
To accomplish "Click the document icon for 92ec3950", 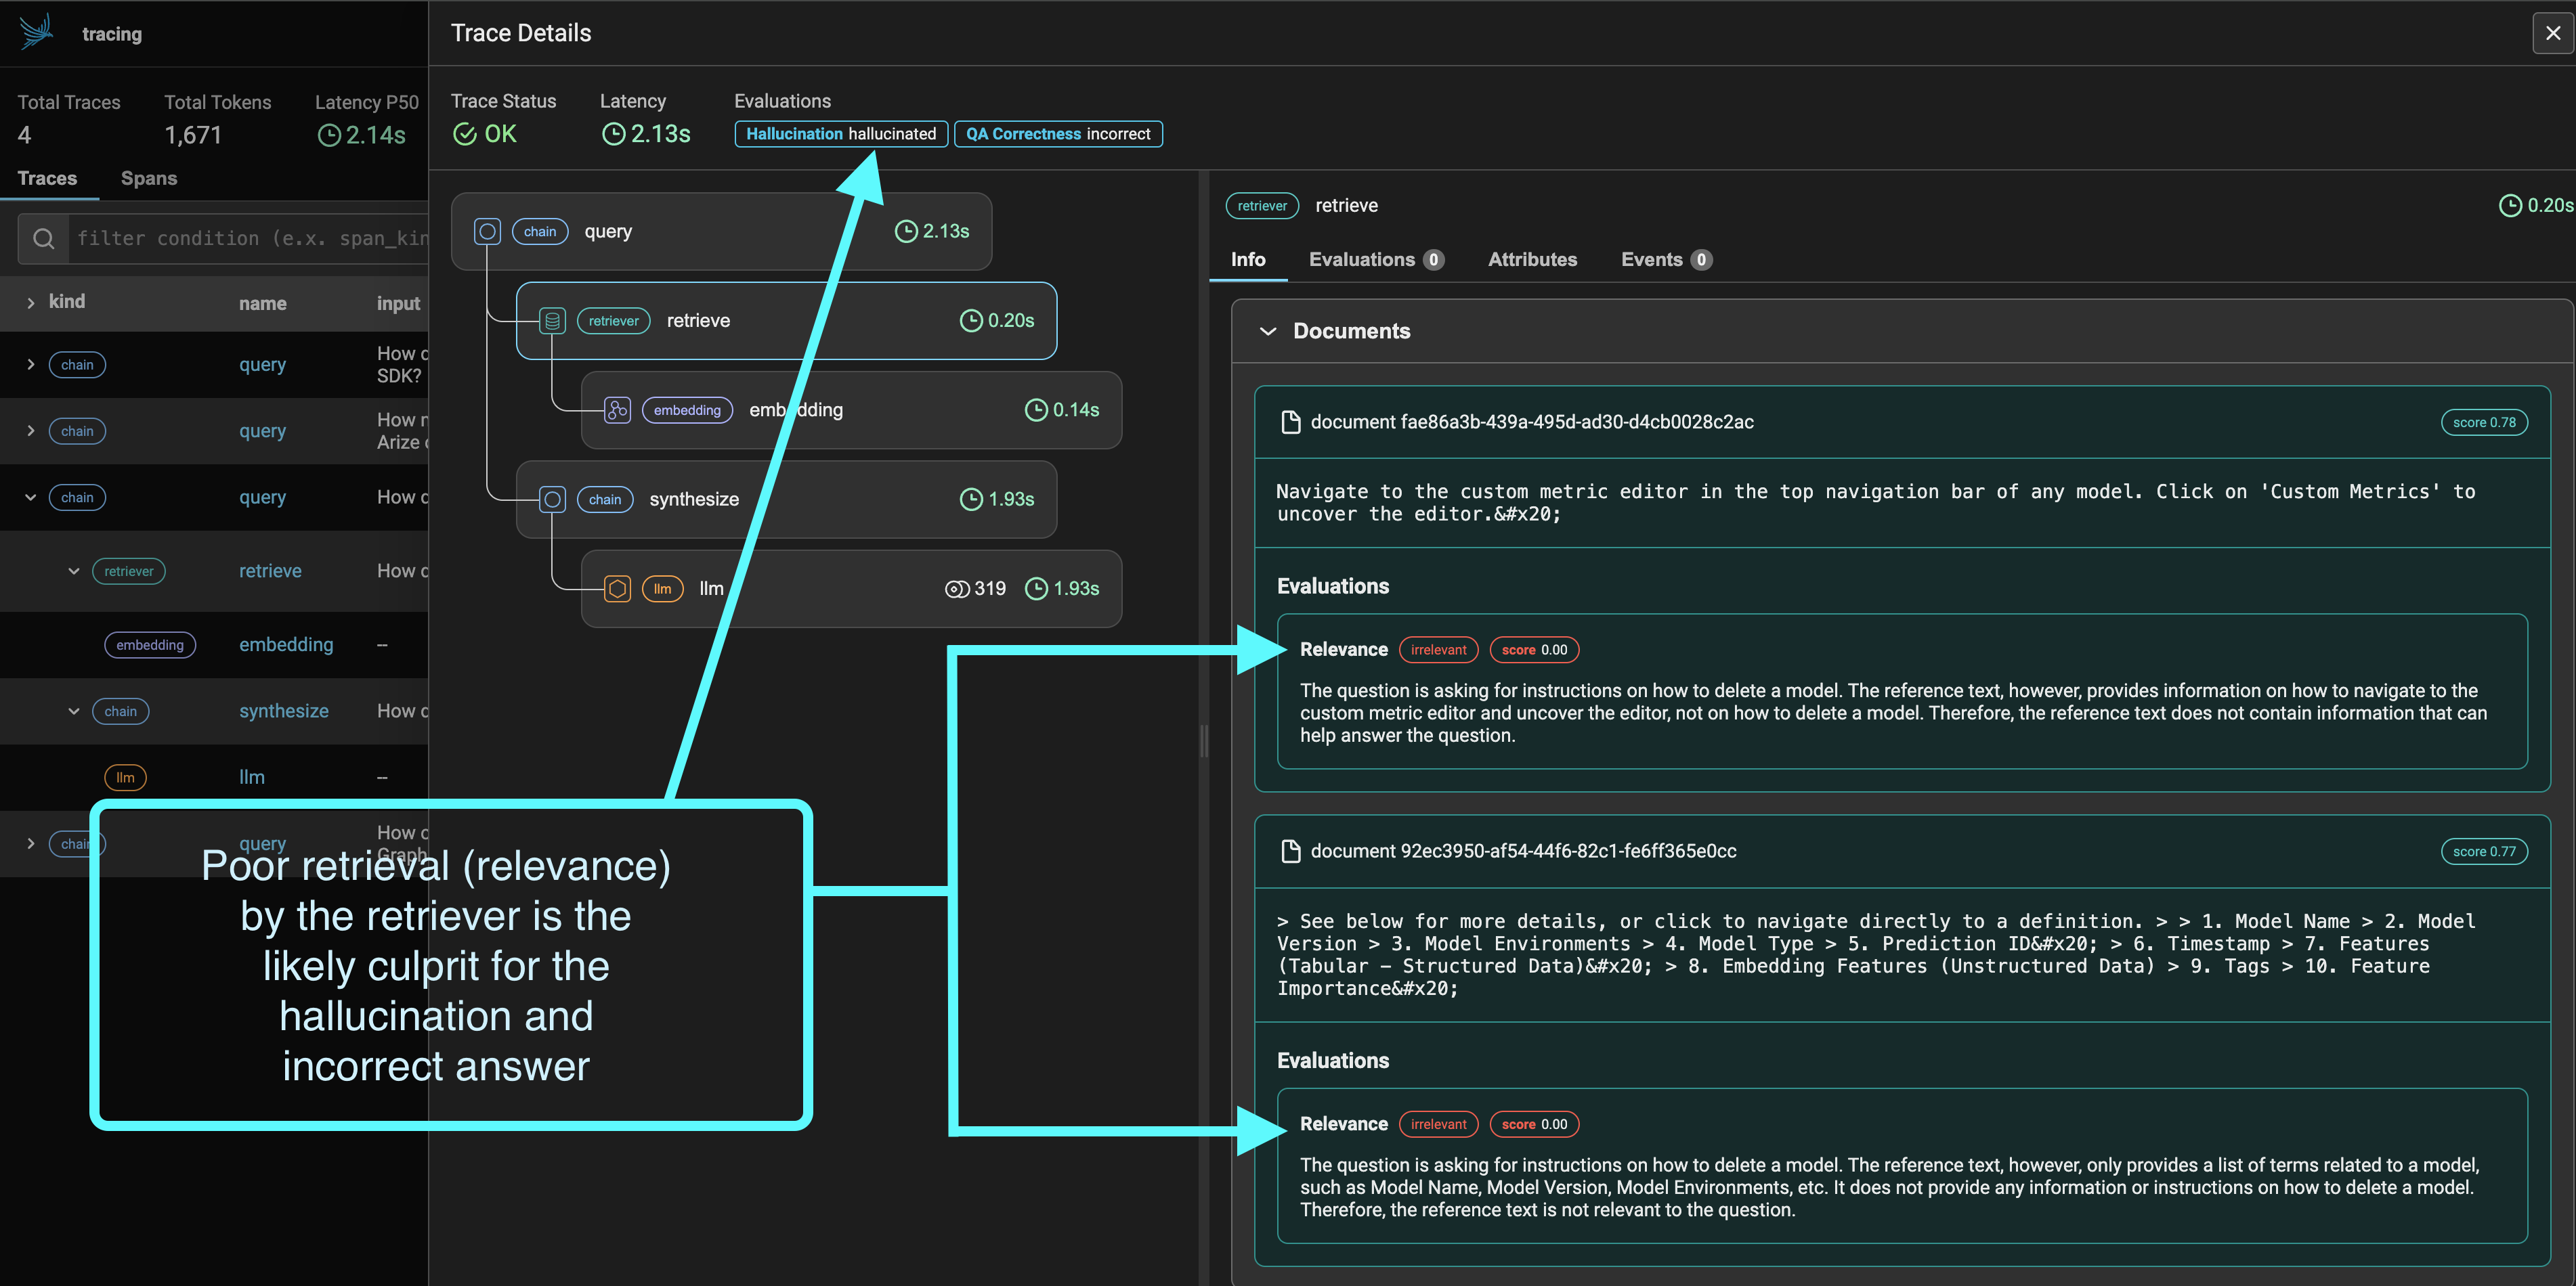I will 1290,851.
